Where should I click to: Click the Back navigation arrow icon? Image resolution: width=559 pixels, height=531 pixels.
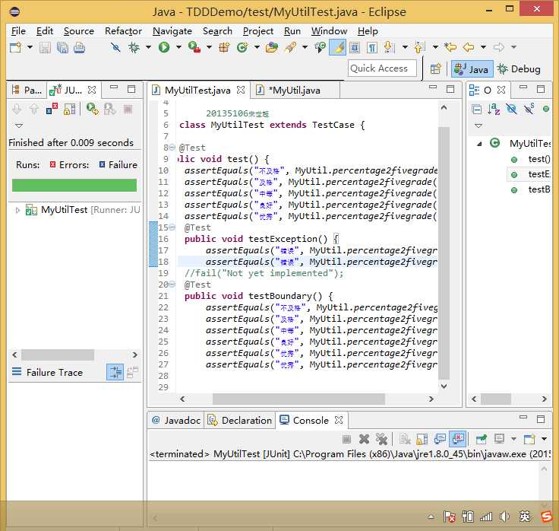pyautogui.click(x=468, y=46)
